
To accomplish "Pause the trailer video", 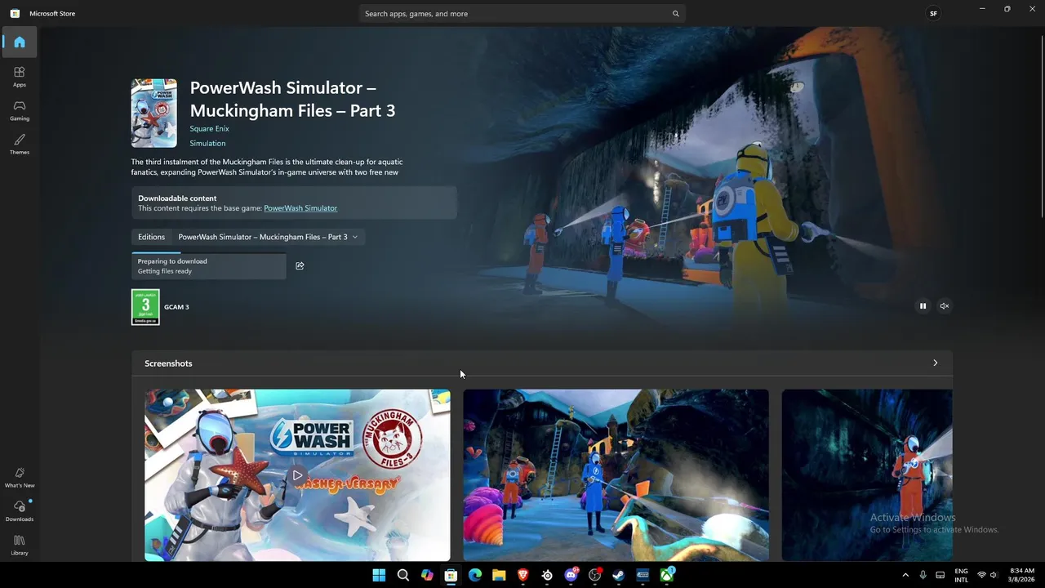I will pyautogui.click(x=923, y=306).
